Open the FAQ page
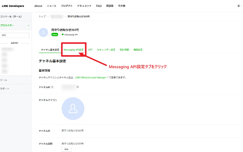 (x=99, y=6)
